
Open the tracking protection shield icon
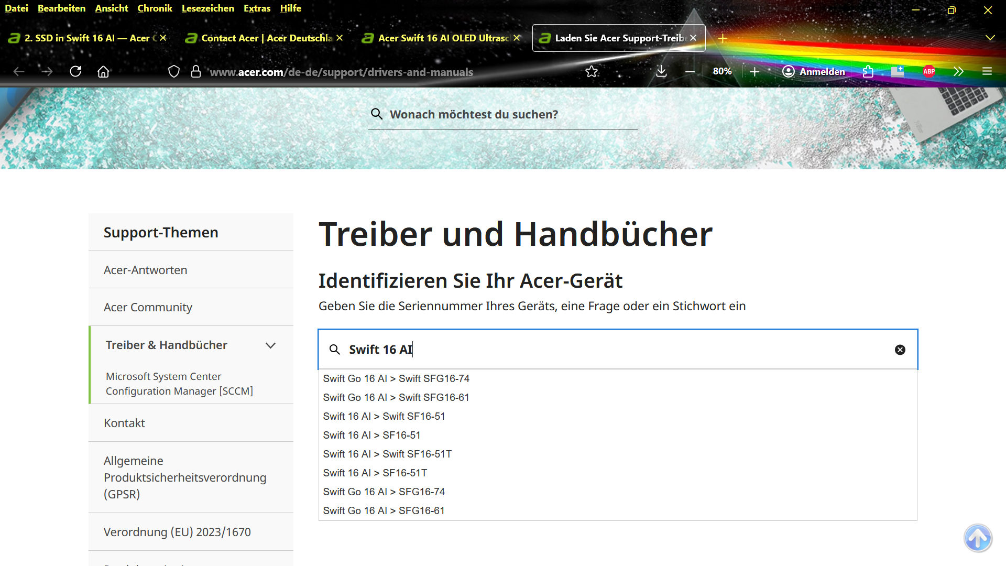(x=174, y=71)
